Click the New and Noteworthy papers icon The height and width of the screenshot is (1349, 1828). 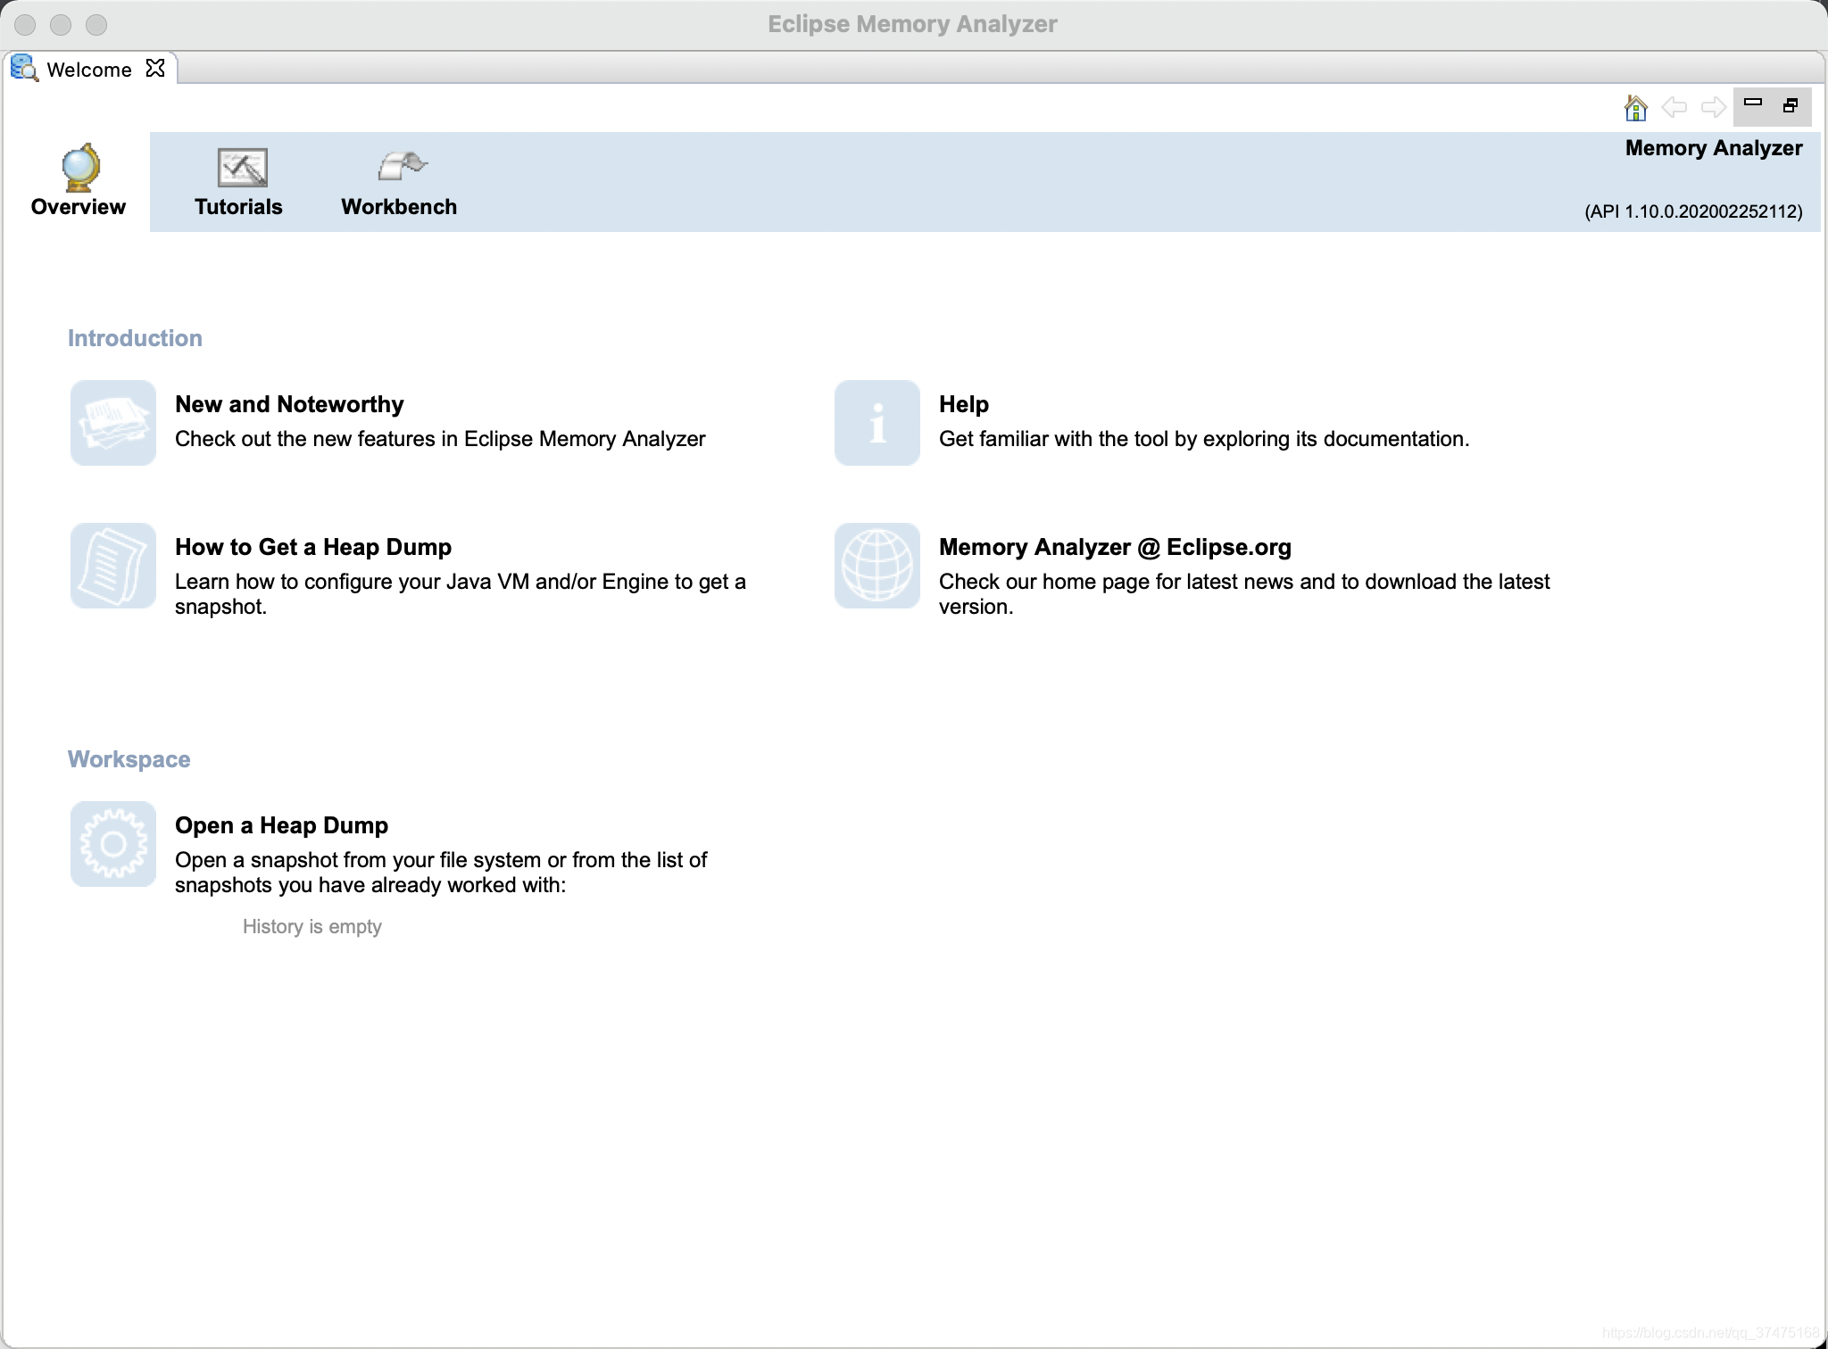click(113, 423)
